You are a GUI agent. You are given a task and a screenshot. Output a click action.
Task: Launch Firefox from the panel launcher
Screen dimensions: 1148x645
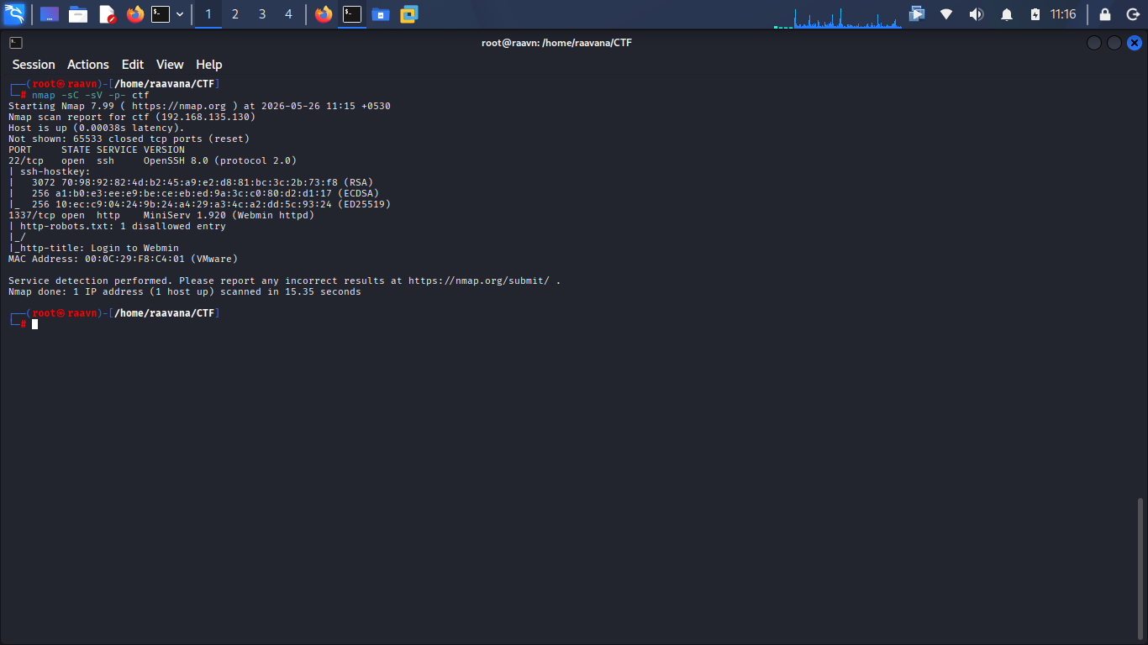tap(135, 14)
